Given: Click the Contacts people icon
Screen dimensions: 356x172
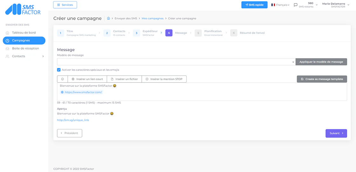Looking at the screenshot, I should (x=8, y=56).
